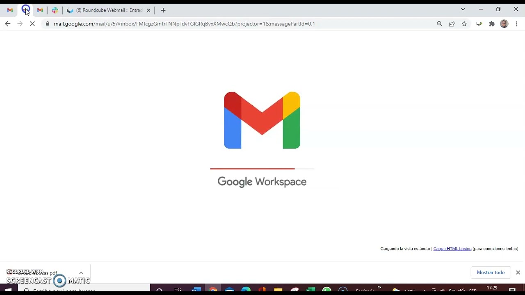This screenshot has height=295, width=525.
Task: Open a new browser tab
Action: point(163,10)
